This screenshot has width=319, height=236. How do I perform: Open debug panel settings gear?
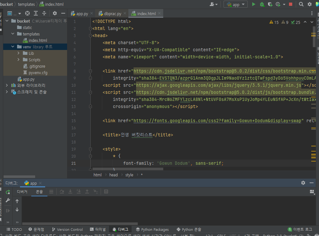(x=303, y=183)
